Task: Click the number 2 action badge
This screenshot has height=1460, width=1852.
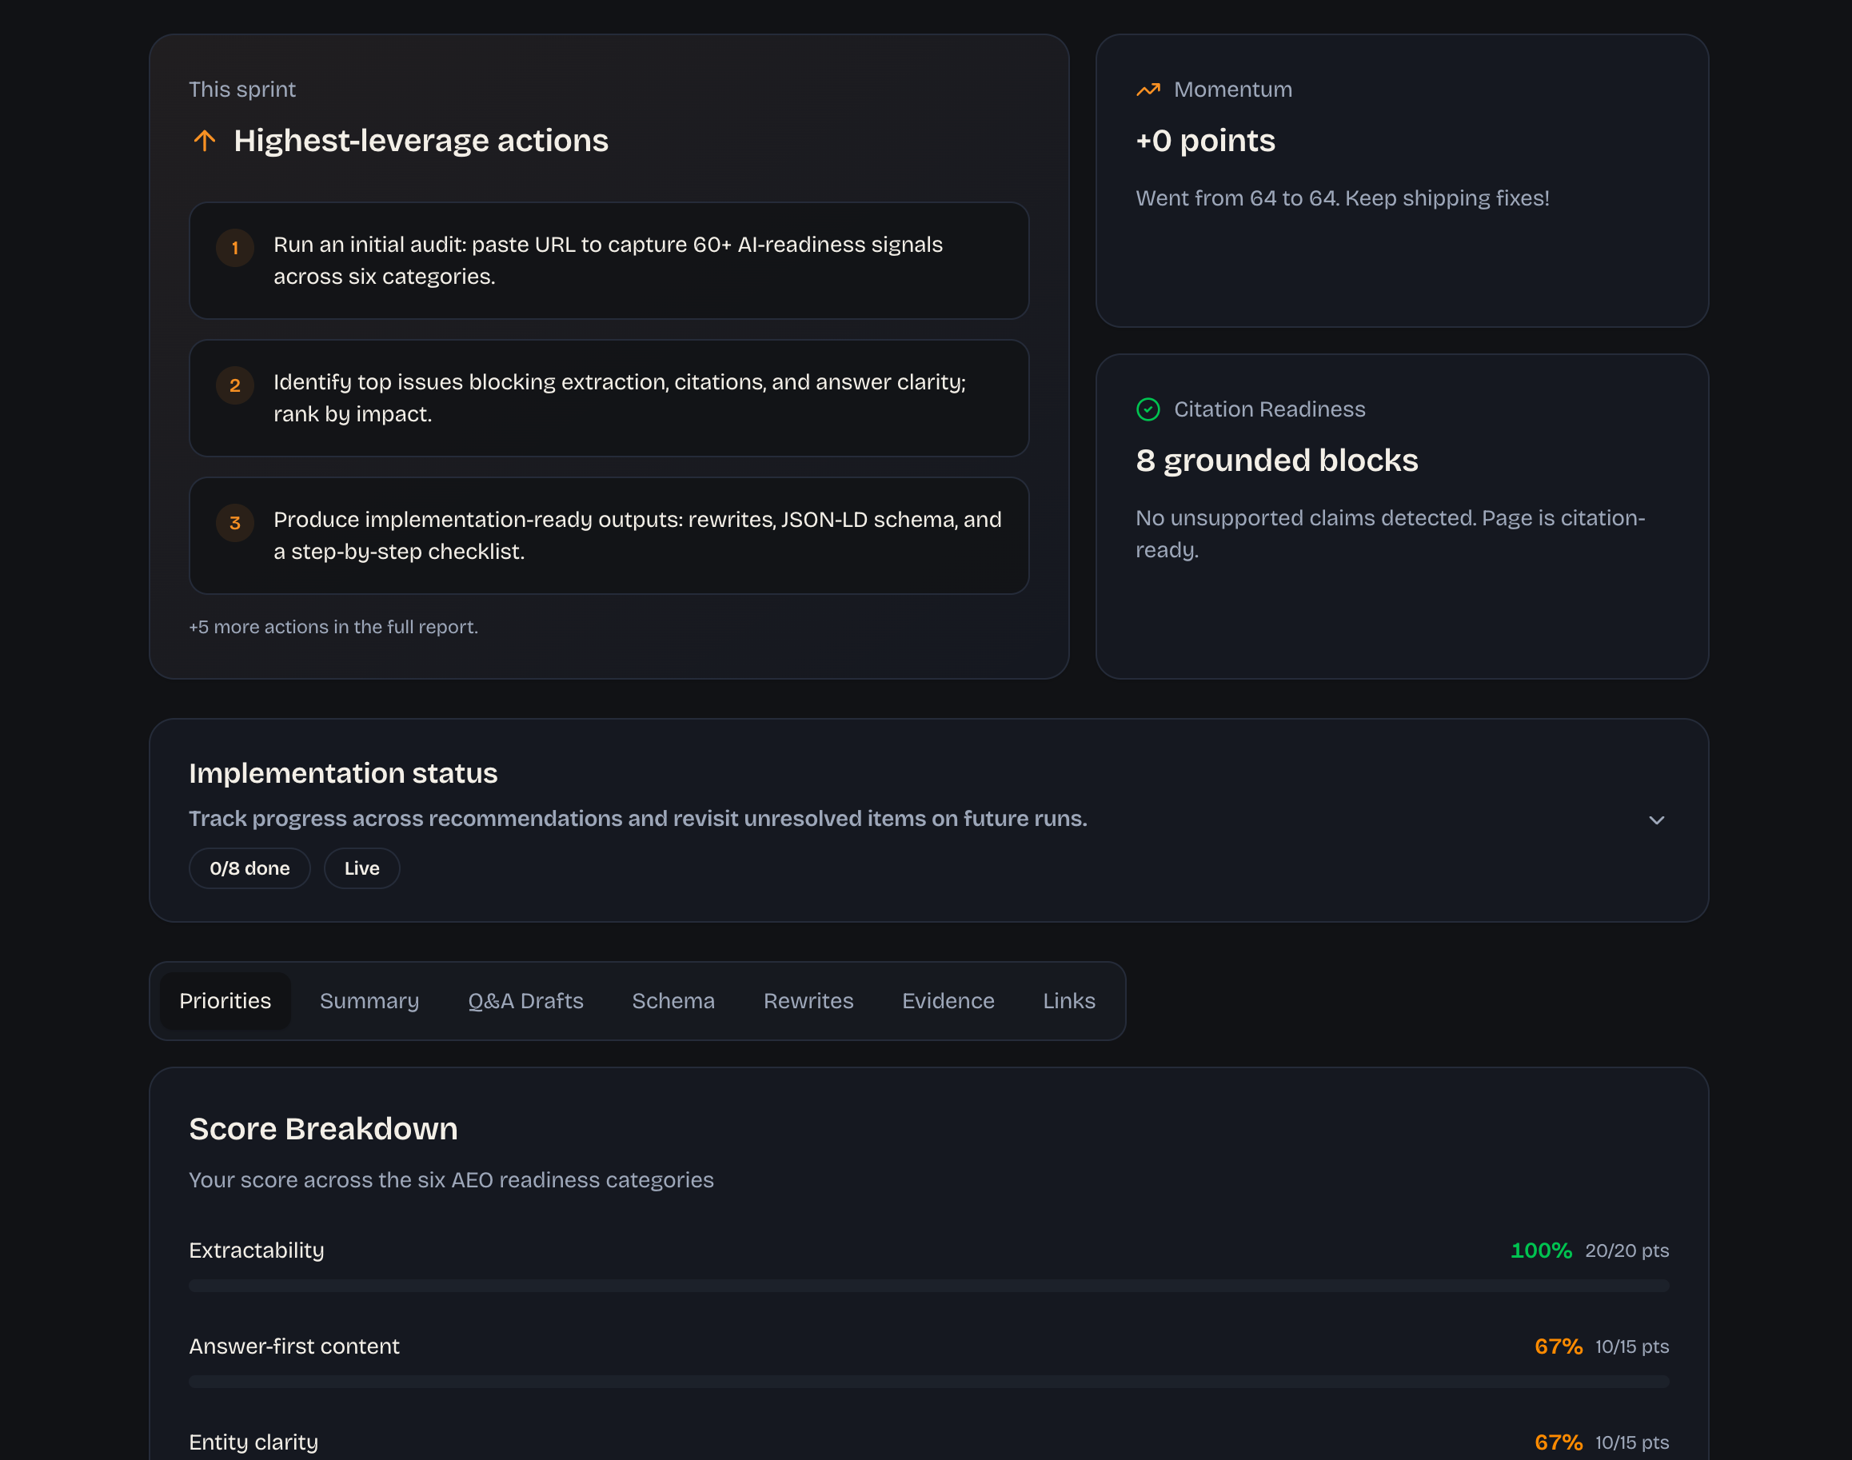Action: tap(235, 385)
